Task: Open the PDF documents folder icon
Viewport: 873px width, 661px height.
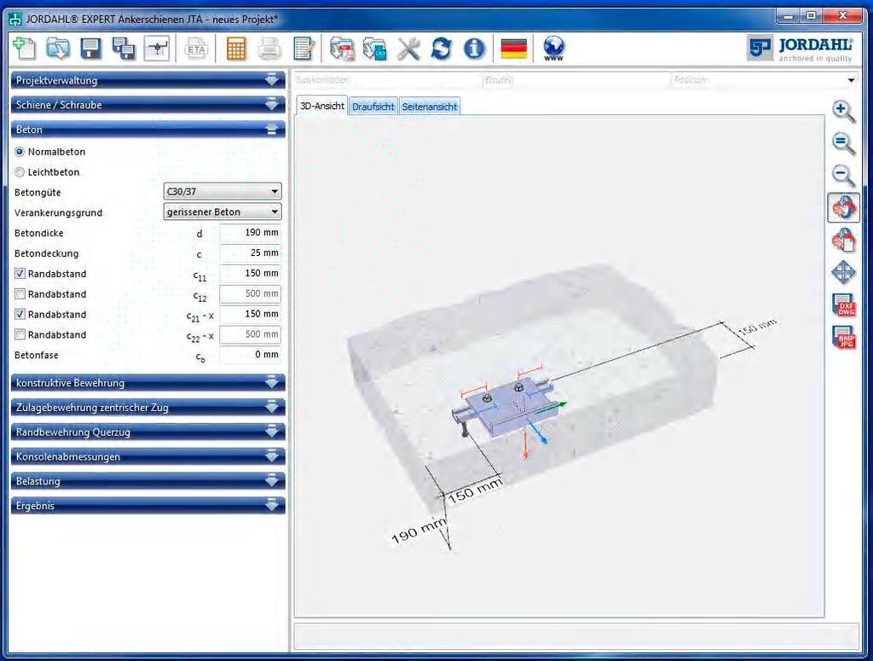Action: click(x=342, y=49)
